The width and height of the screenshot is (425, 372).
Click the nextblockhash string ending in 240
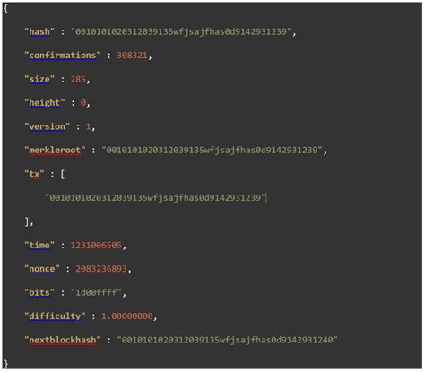point(228,340)
